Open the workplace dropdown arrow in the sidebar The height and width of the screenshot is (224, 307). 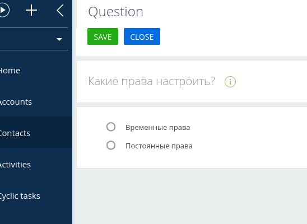[x=59, y=39]
